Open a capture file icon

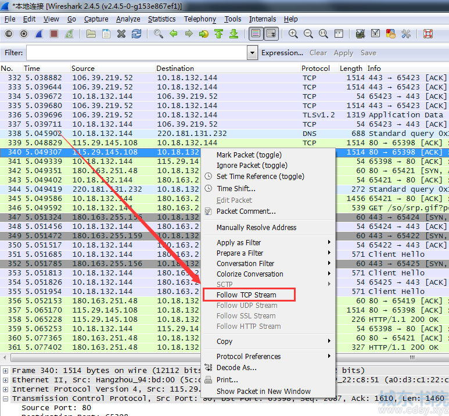click(91, 34)
